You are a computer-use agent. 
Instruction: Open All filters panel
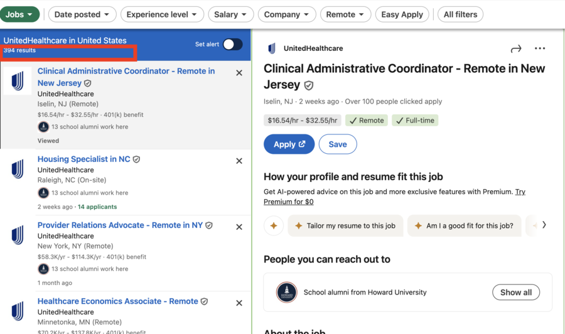pos(460,14)
